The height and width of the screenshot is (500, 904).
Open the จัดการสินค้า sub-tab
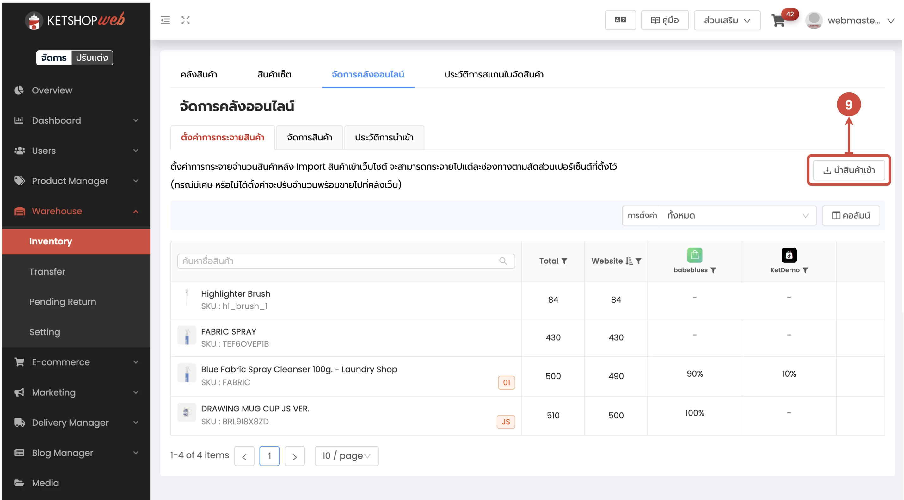point(309,137)
